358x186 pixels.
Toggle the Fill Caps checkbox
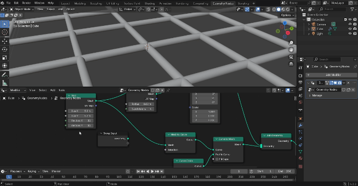[217, 159]
